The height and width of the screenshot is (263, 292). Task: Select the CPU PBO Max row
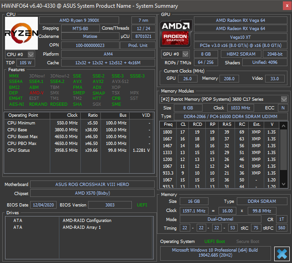tap(79, 144)
